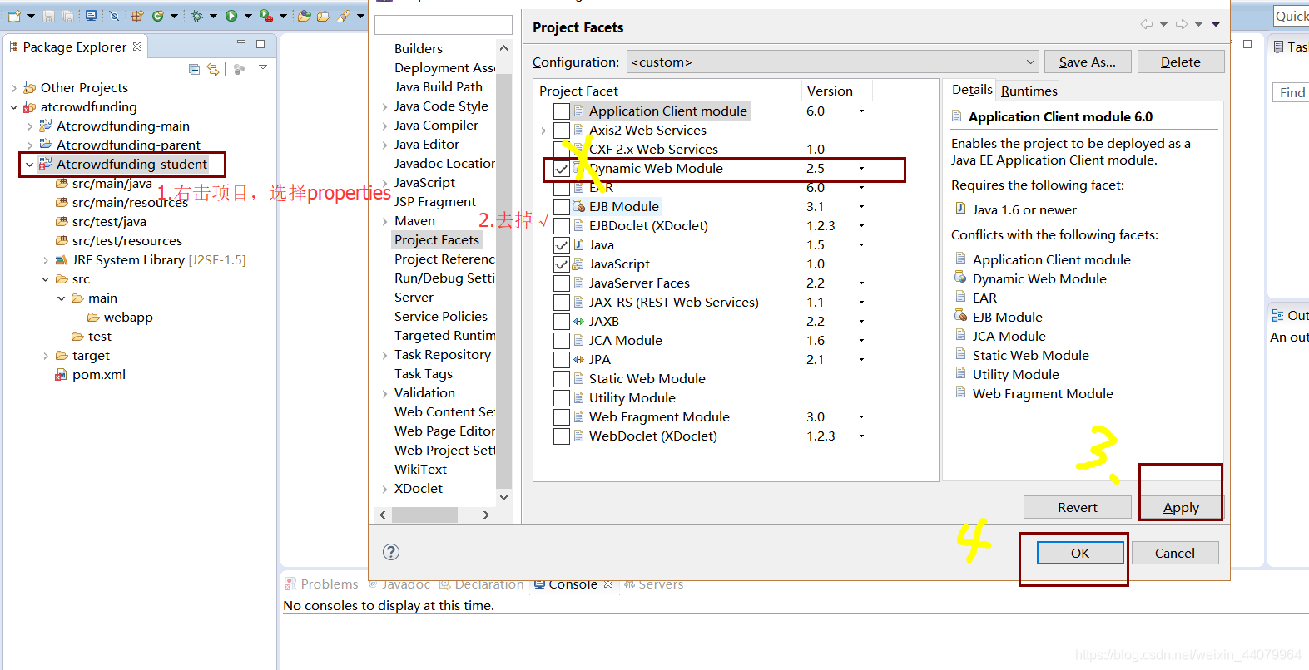The width and height of the screenshot is (1309, 670).
Task: Maximize the Package Explorer view
Action: (x=260, y=43)
